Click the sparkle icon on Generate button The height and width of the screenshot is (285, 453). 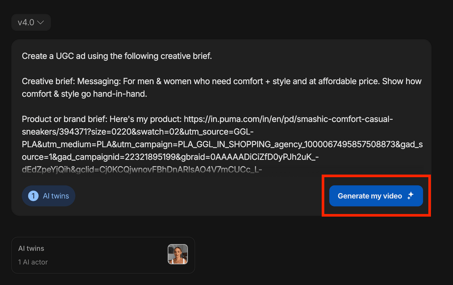pos(411,196)
